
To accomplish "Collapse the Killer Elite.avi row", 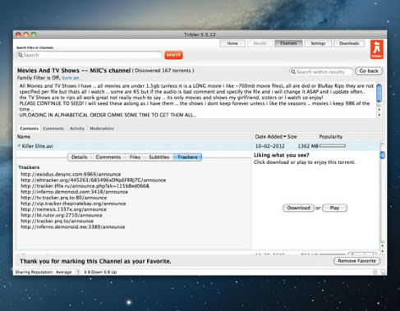I will tap(19, 146).
